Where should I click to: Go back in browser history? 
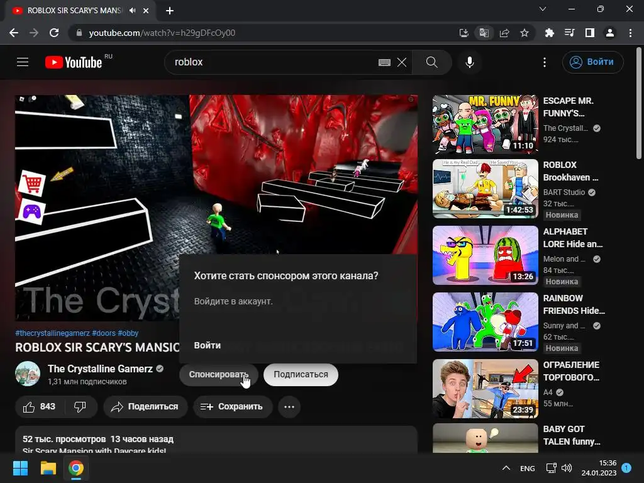(14, 33)
